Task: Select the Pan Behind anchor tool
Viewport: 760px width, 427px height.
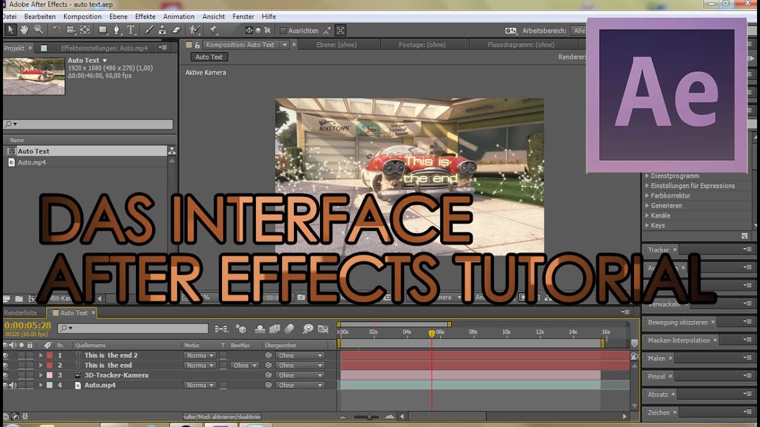Action: (x=85, y=30)
